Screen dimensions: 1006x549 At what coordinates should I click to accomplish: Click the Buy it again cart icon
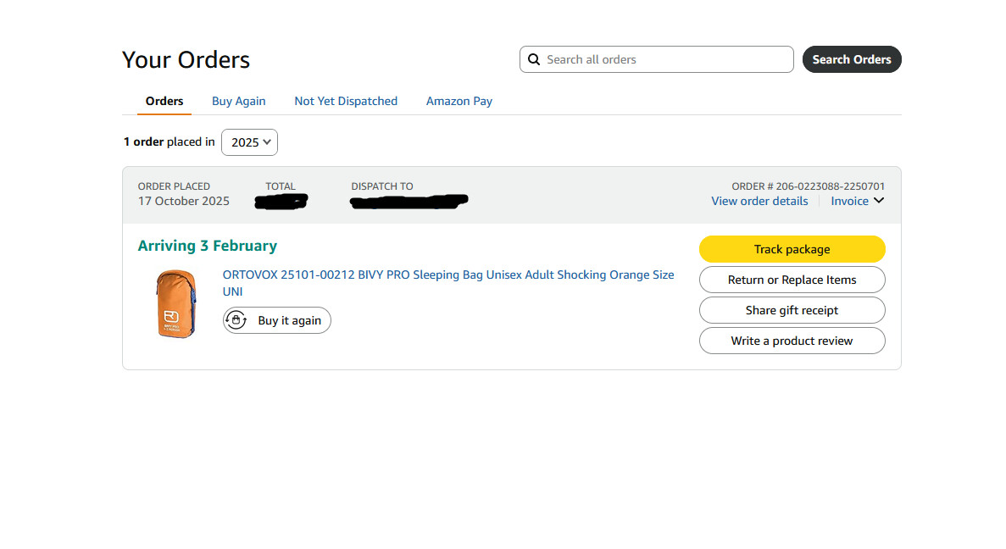(236, 320)
